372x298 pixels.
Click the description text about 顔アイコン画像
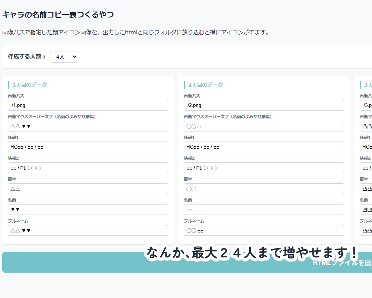pos(136,32)
